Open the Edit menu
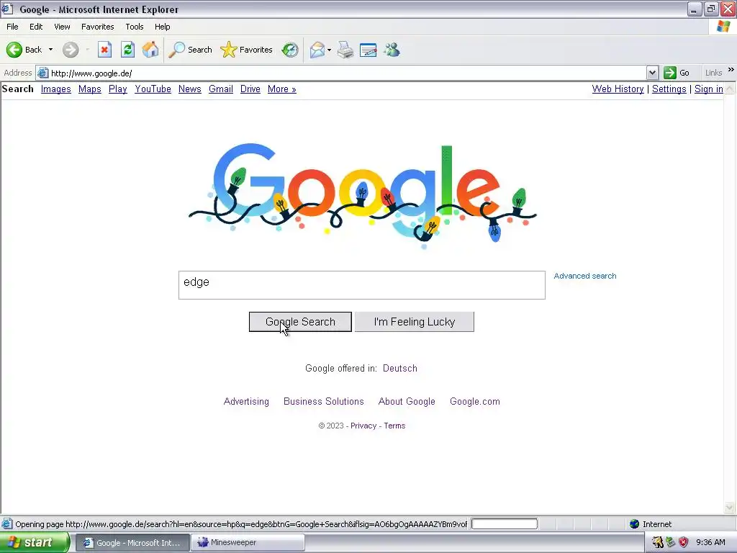Screen dimensions: 737x553 click(36, 27)
